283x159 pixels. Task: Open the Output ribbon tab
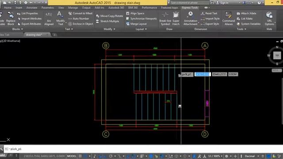pyautogui.click(x=86, y=8)
